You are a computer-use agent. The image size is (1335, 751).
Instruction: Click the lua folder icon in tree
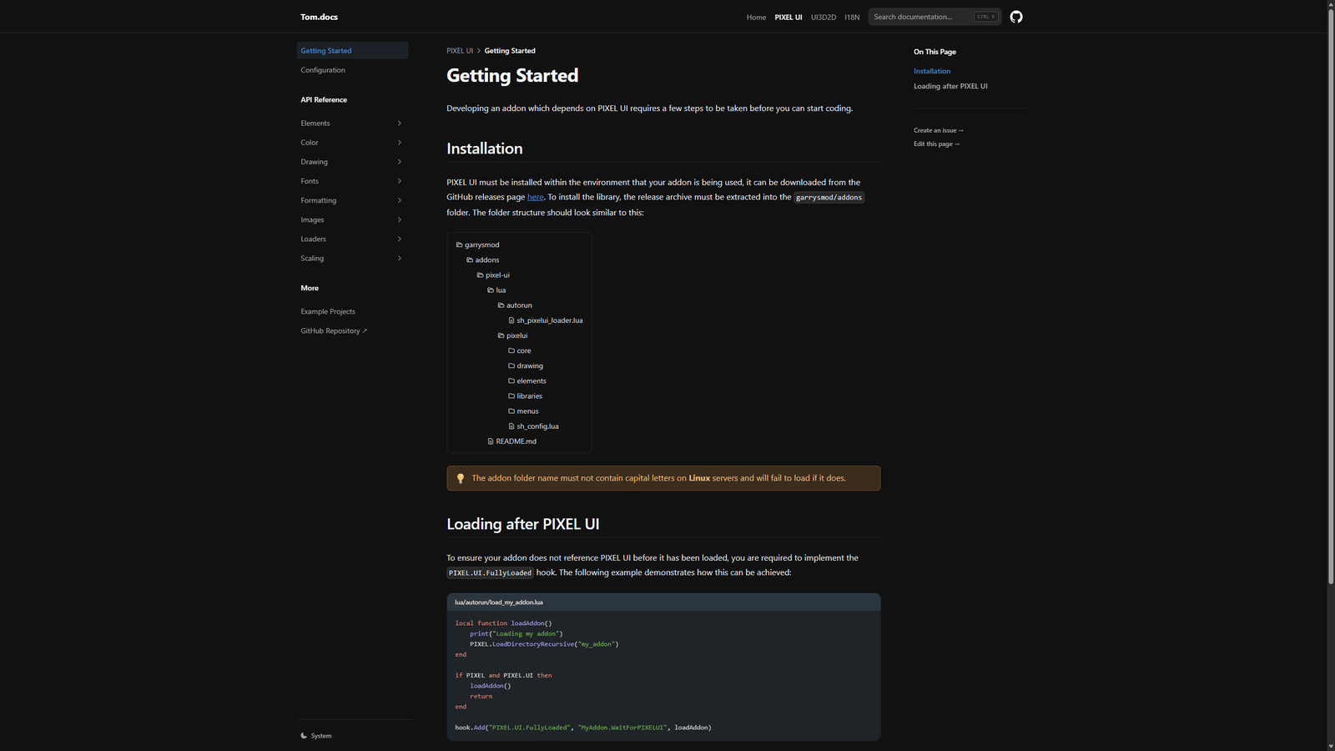491,290
